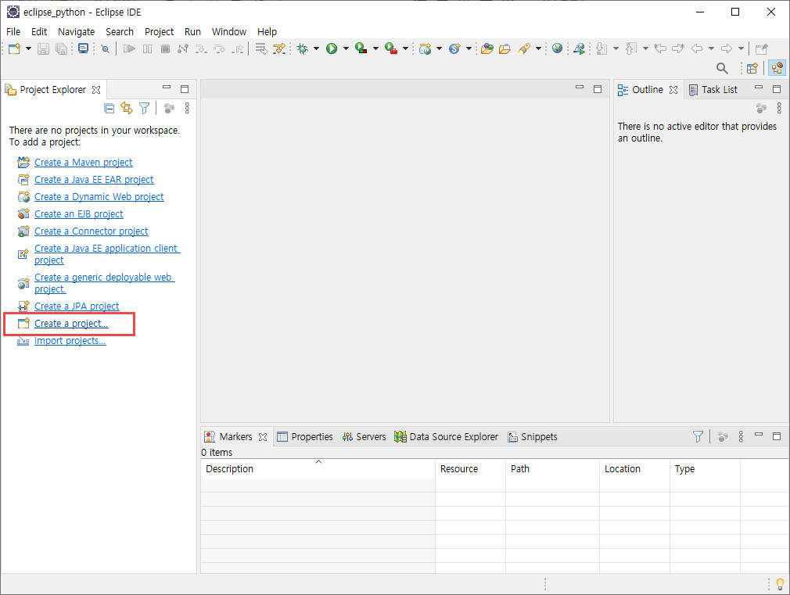Open the Help menu

[267, 32]
